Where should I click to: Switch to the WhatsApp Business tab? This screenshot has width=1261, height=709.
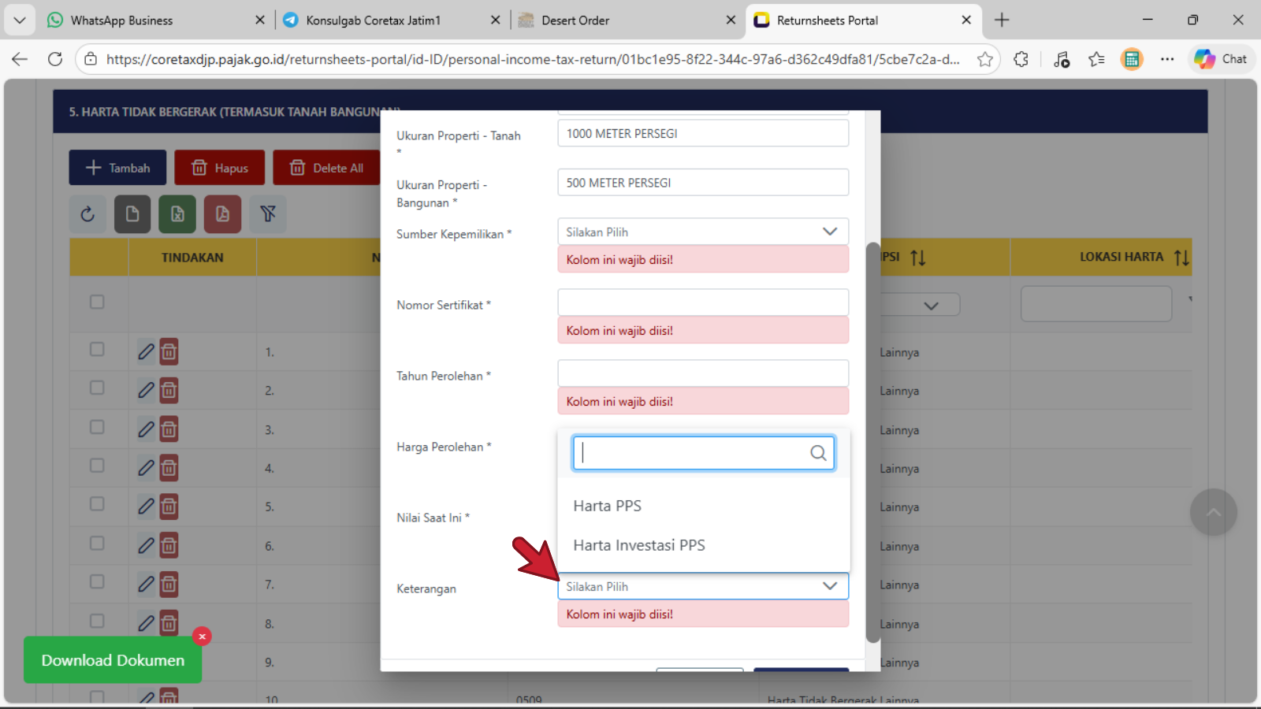click(122, 20)
